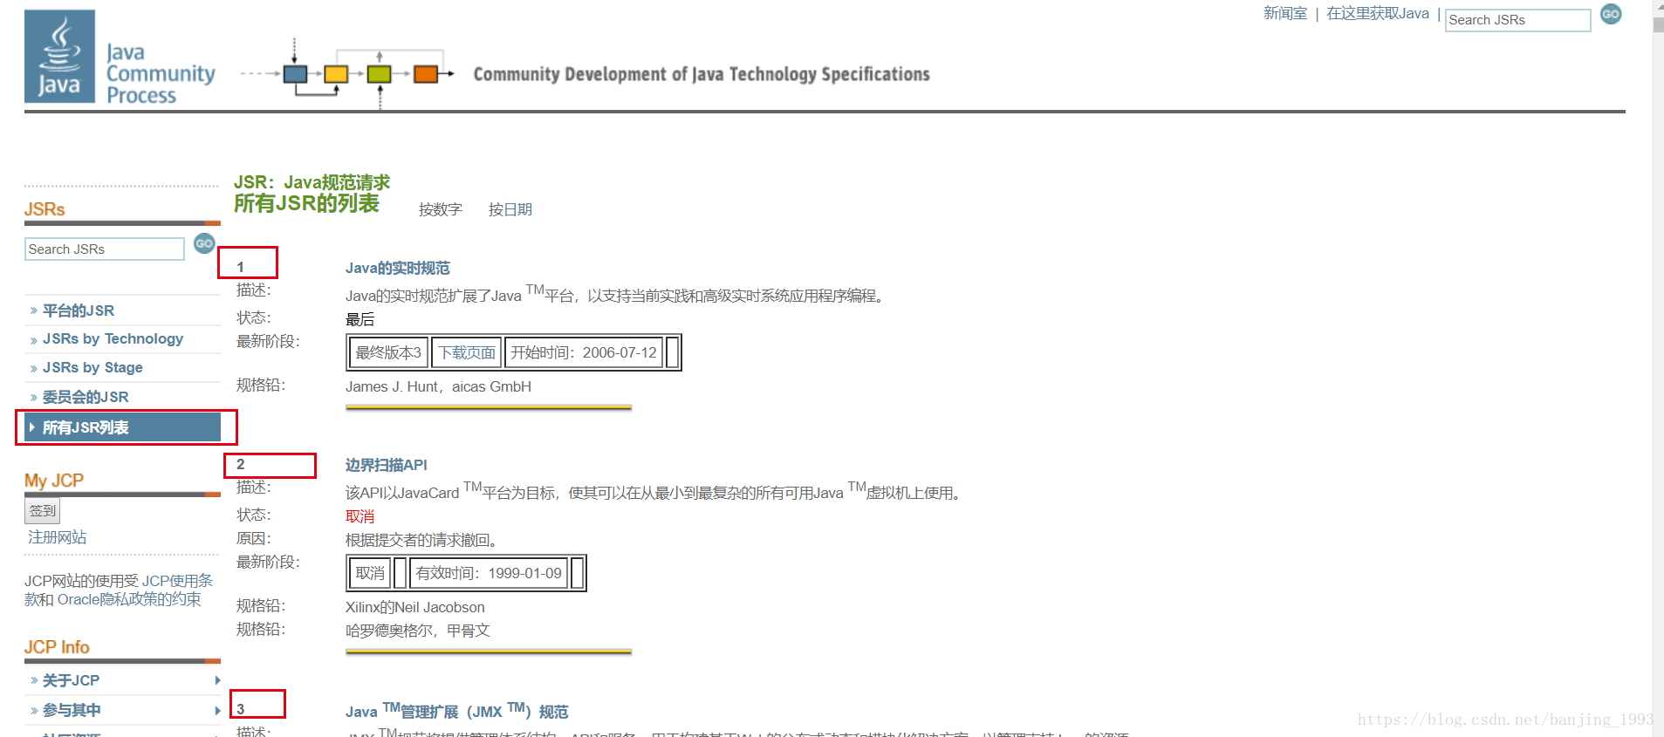Click Xilinx的Neil Jacobson text
This screenshot has height=737, width=1664.
(x=415, y=608)
